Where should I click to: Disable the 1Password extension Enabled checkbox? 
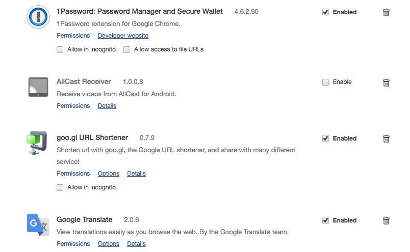click(x=325, y=12)
